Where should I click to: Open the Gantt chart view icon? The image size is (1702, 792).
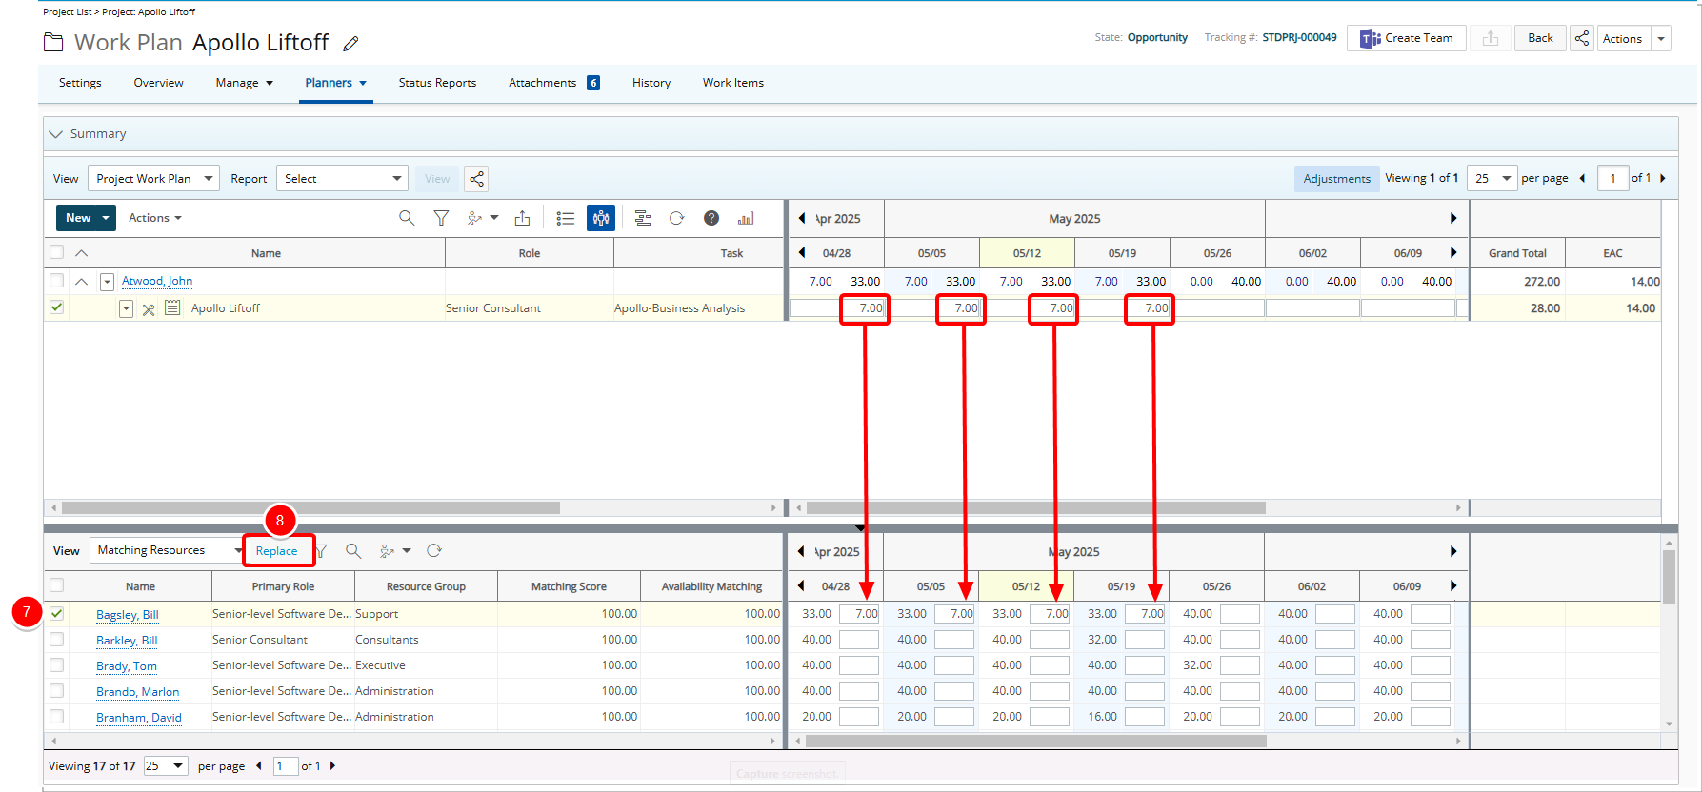(643, 218)
